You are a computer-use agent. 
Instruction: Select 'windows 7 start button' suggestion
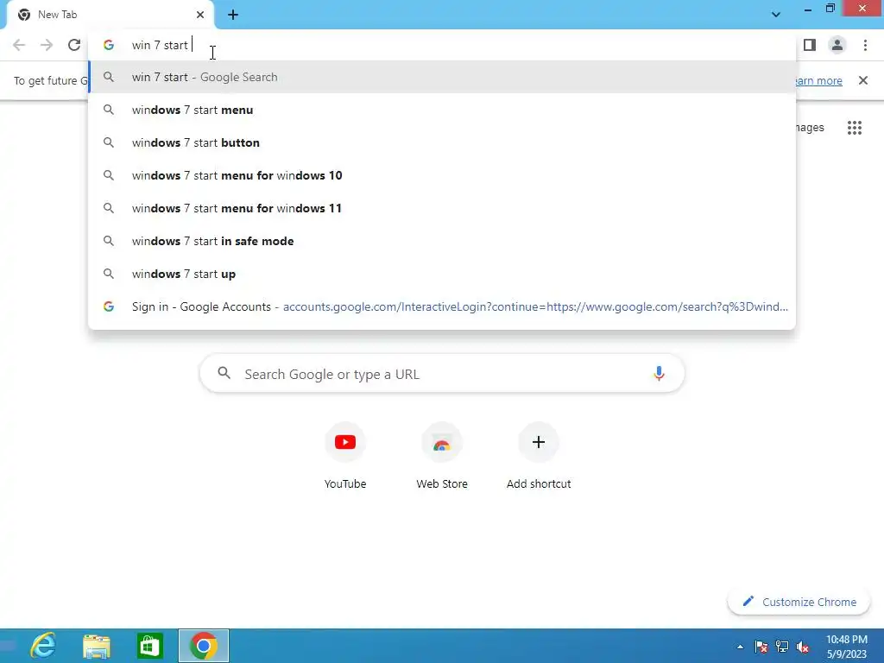click(442, 142)
